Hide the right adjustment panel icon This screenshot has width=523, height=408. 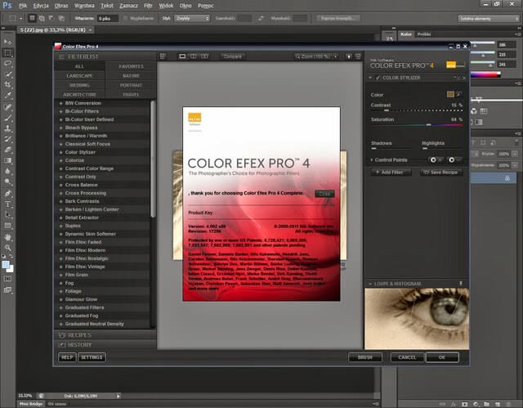358,56
